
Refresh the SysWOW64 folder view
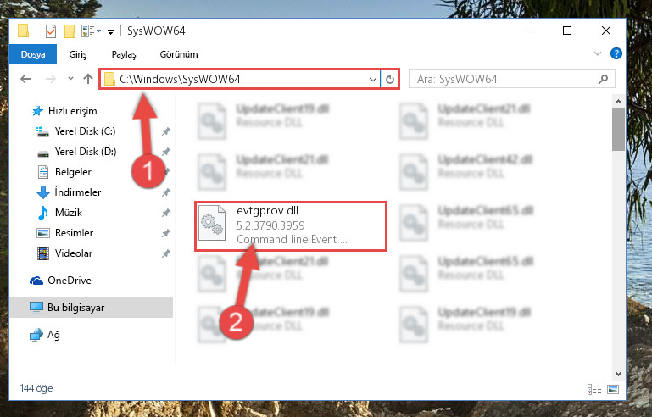coord(390,79)
